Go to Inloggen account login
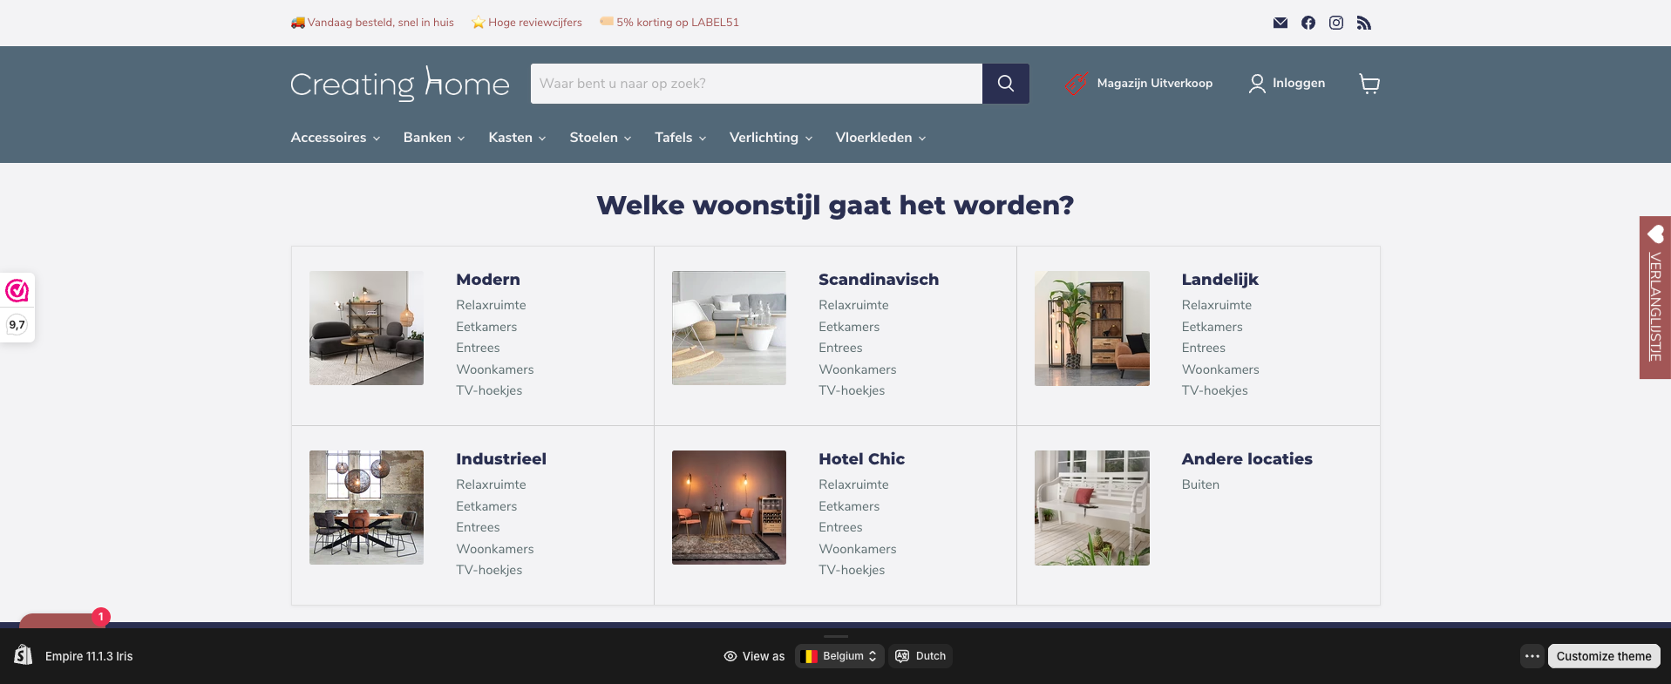The height and width of the screenshot is (684, 1671). coord(1287,84)
